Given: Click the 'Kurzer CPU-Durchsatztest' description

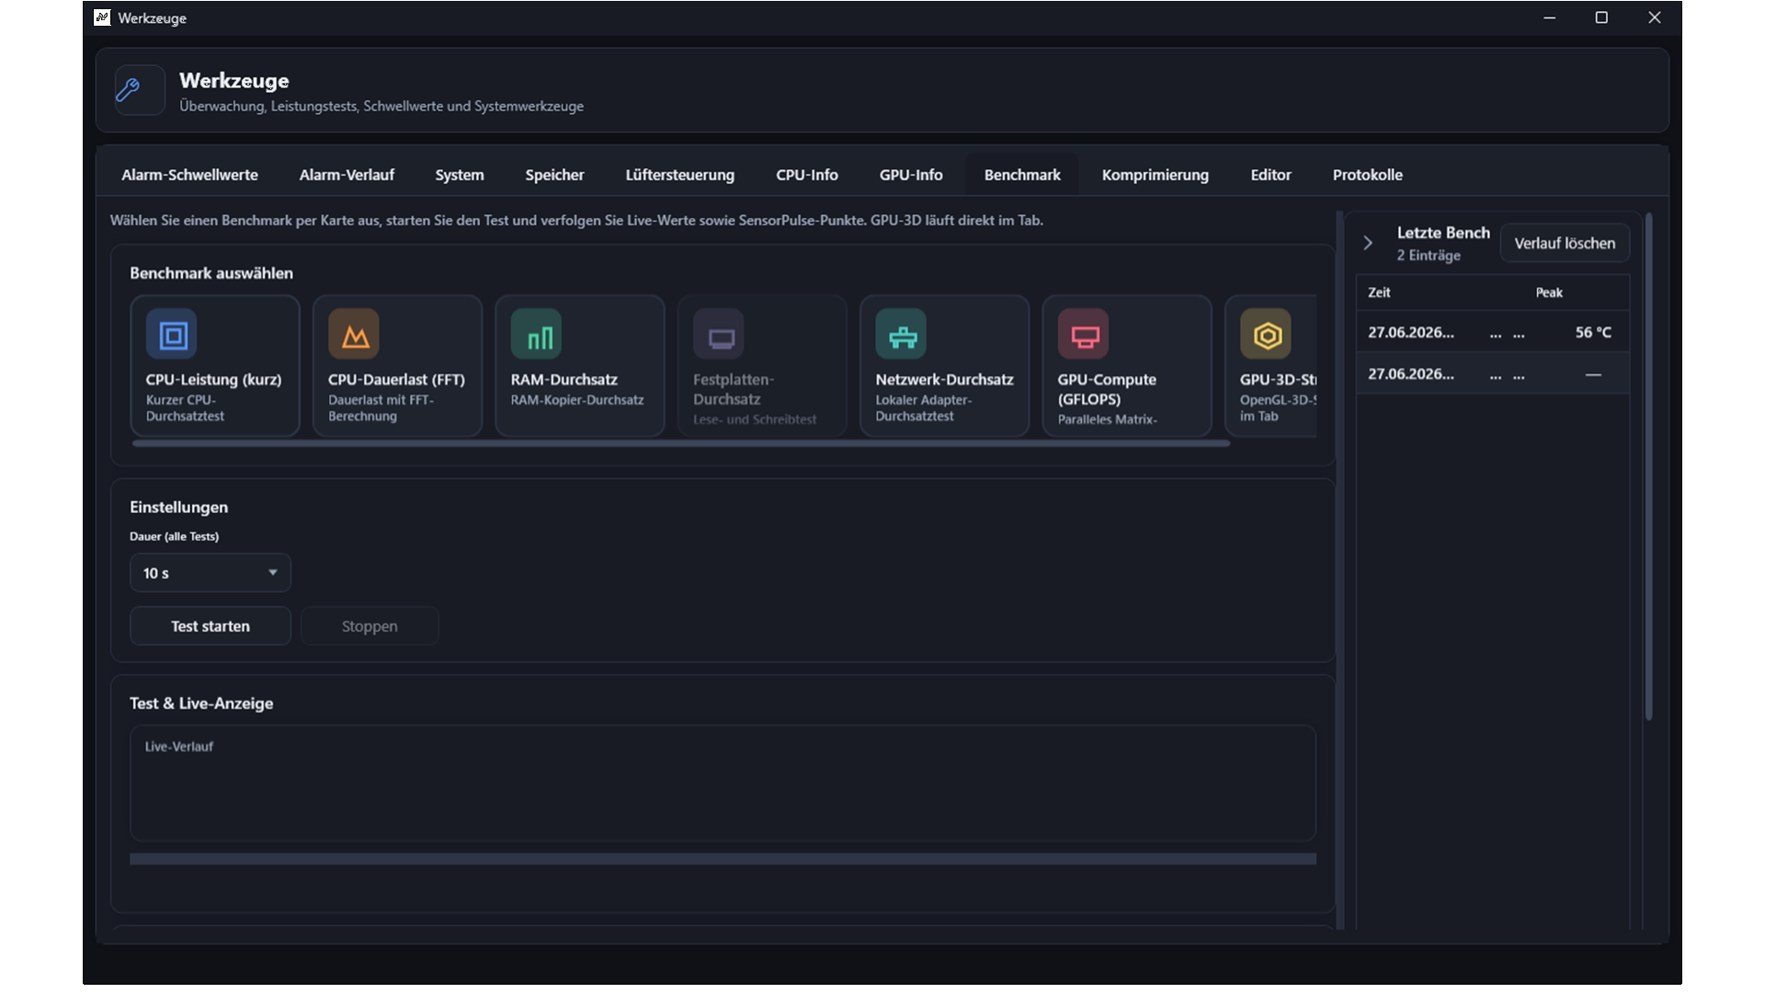Looking at the screenshot, I should [x=185, y=408].
